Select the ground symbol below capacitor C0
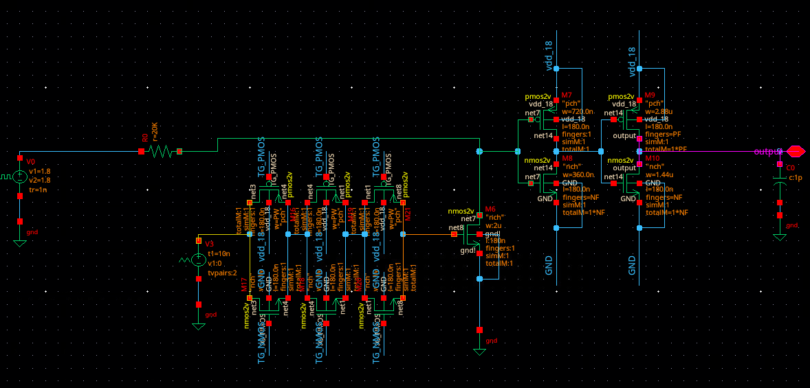The height and width of the screenshot is (388, 810). point(780,237)
